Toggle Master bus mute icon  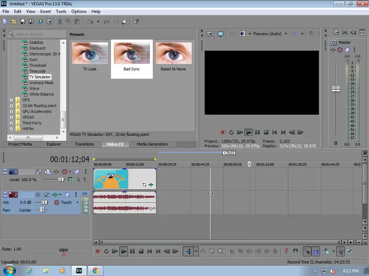347,50
